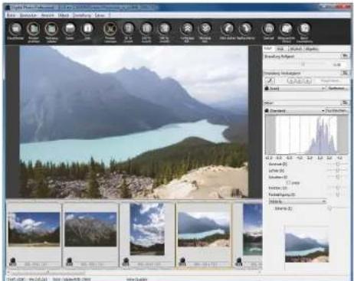Screen dimensions: 354x281
Task: Switch to the RAW palette tab
Action: [268, 49]
